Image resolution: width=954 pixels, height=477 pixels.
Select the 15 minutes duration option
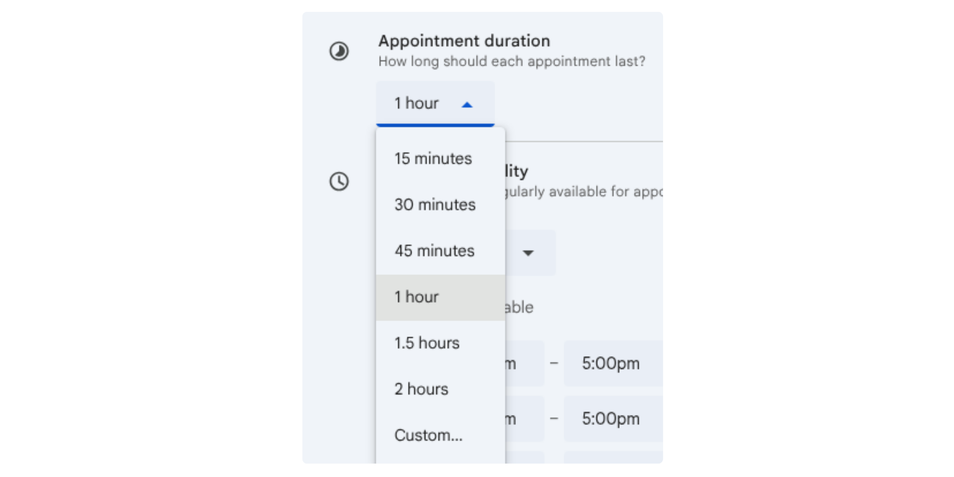pos(432,158)
